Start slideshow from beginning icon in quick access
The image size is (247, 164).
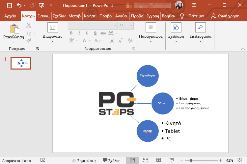41,6
